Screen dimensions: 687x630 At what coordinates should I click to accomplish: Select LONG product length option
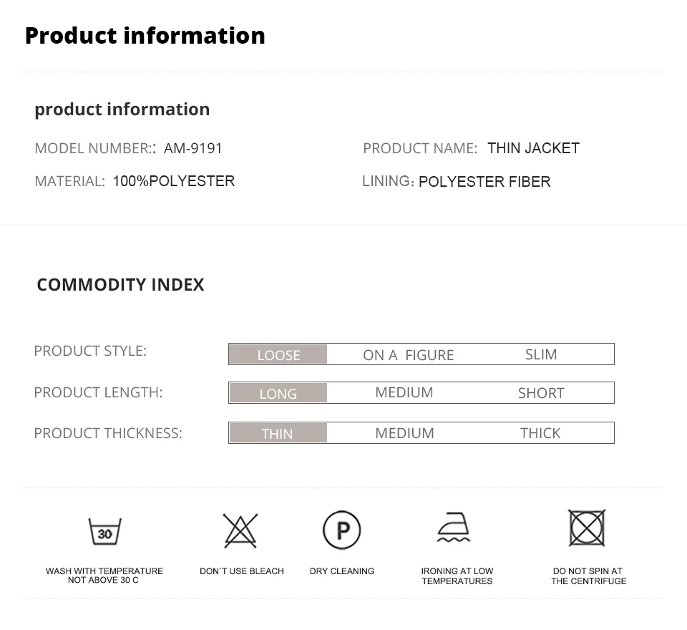tap(278, 393)
